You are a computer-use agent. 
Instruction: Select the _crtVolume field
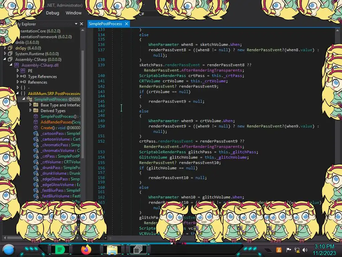(x=60, y=162)
